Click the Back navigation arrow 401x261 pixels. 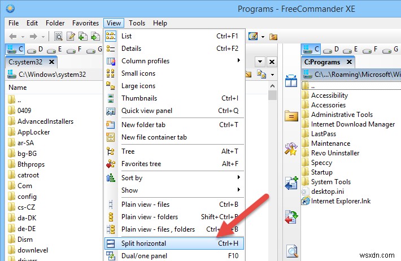[x=13, y=37]
